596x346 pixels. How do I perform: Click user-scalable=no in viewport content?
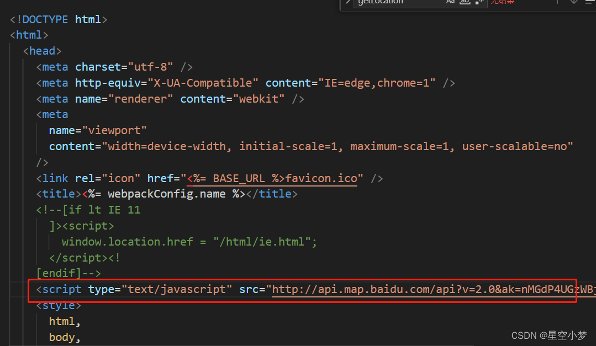(x=514, y=146)
